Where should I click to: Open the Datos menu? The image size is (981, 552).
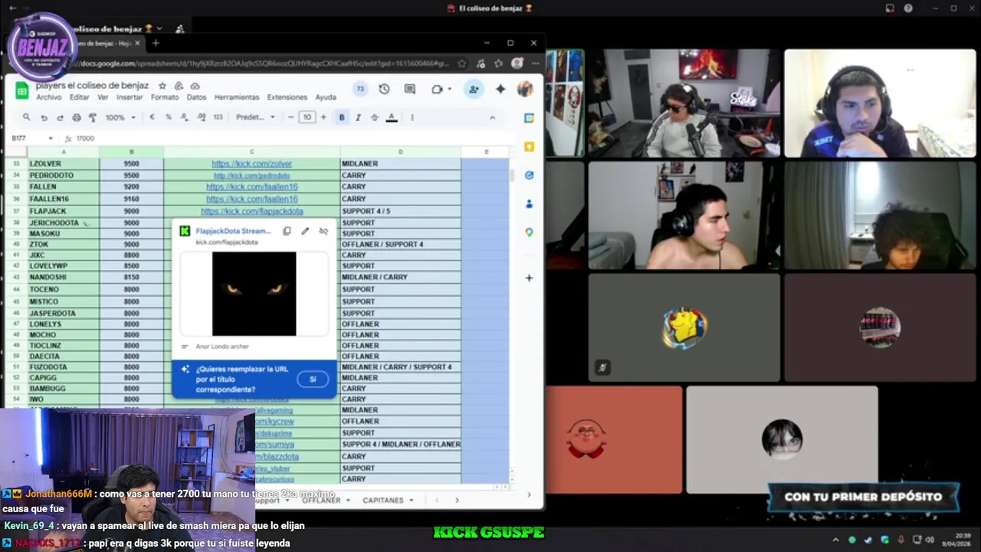[x=196, y=97]
